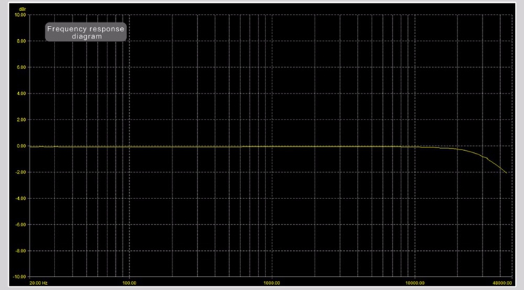Click the 10.00 dB axis value
The image size is (524, 290).
click(x=20, y=15)
